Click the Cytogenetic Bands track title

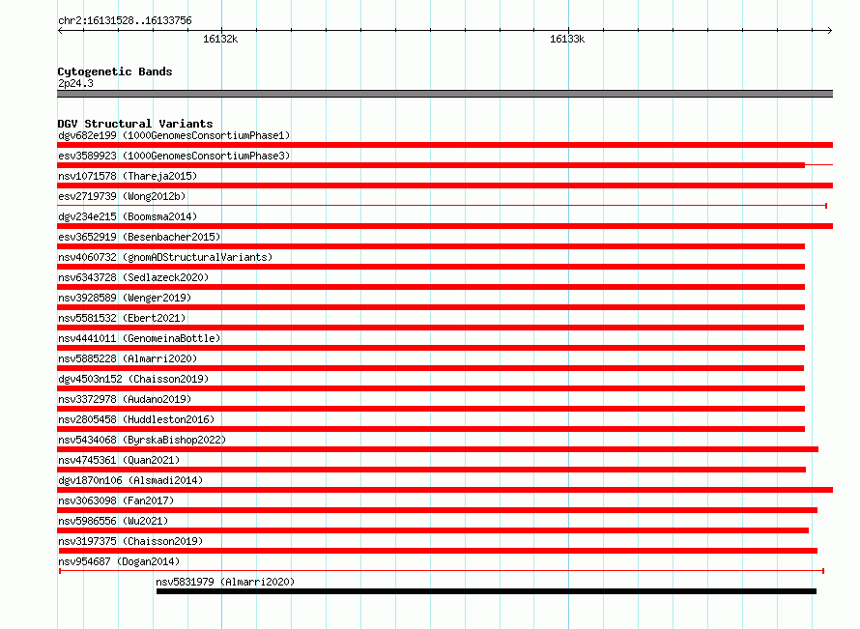(x=115, y=71)
